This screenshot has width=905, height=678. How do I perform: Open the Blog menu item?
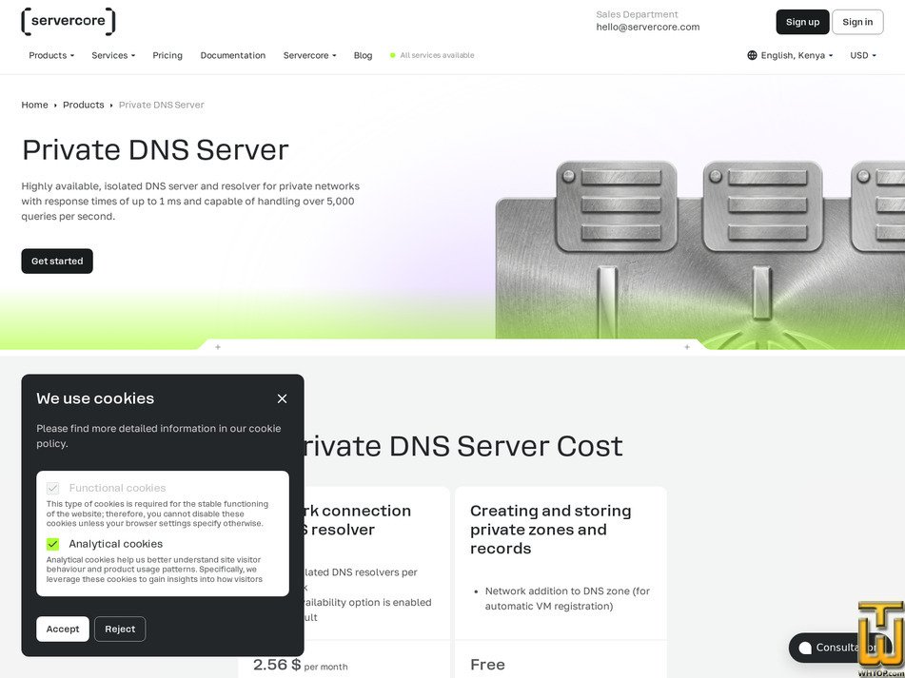363,55
